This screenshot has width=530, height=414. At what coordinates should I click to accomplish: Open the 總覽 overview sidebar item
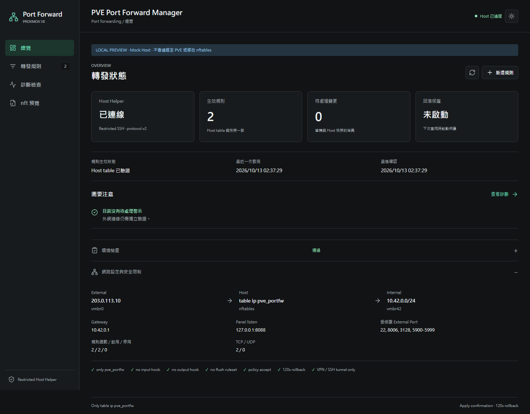(39, 48)
